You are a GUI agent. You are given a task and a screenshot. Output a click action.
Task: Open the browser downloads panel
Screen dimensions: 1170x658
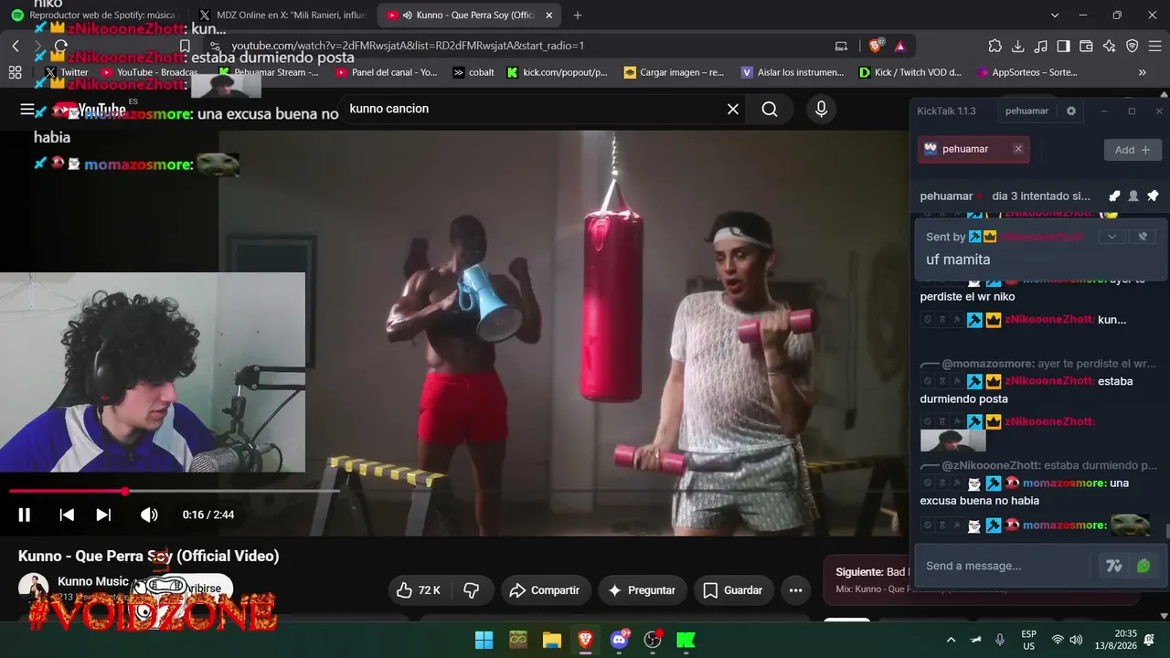coord(1018,47)
